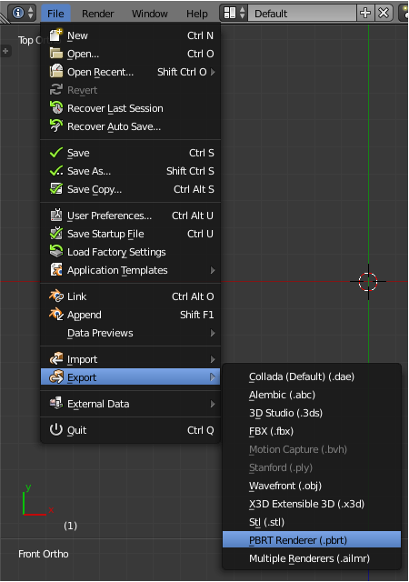Open the File menu
The height and width of the screenshot is (582, 409).
tap(55, 14)
